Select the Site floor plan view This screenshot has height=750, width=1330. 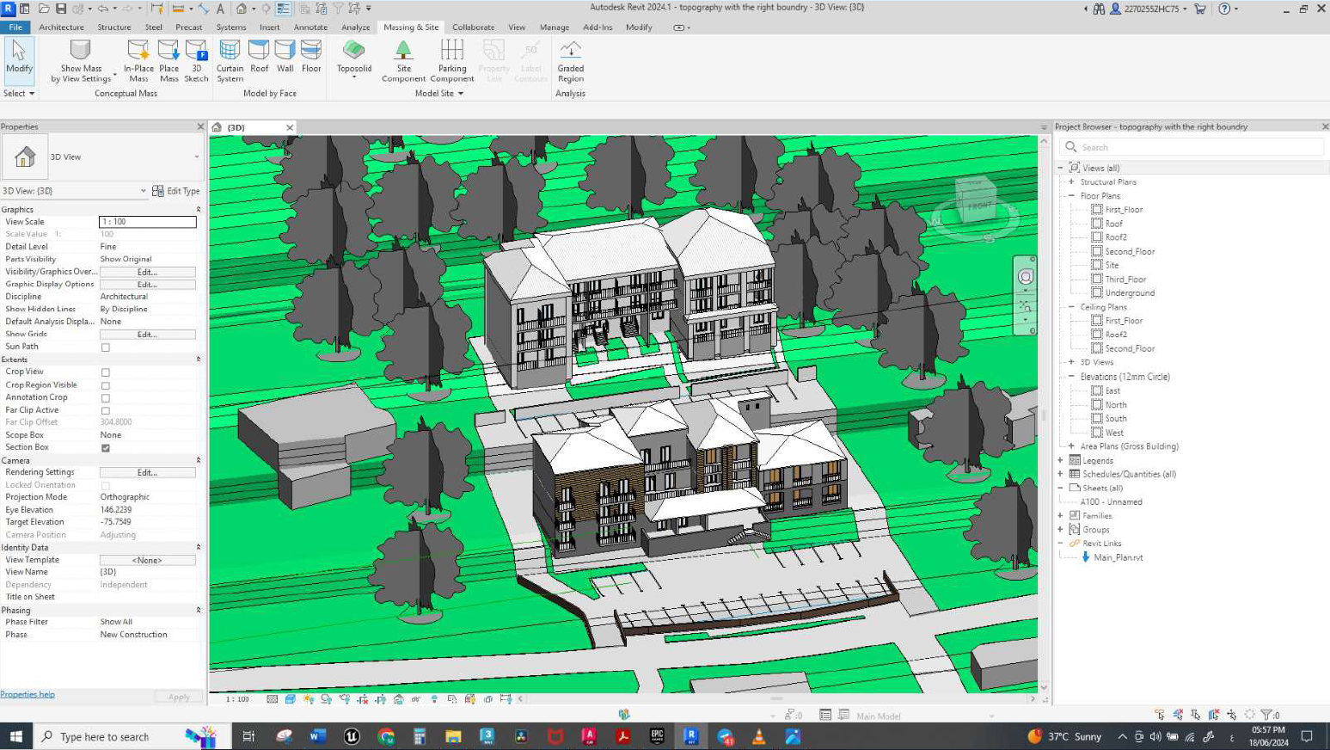click(1112, 265)
